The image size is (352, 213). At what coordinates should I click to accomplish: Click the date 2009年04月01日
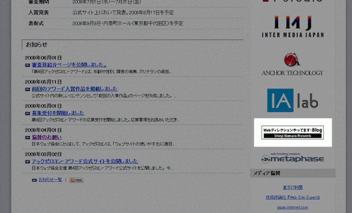tap(43, 130)
